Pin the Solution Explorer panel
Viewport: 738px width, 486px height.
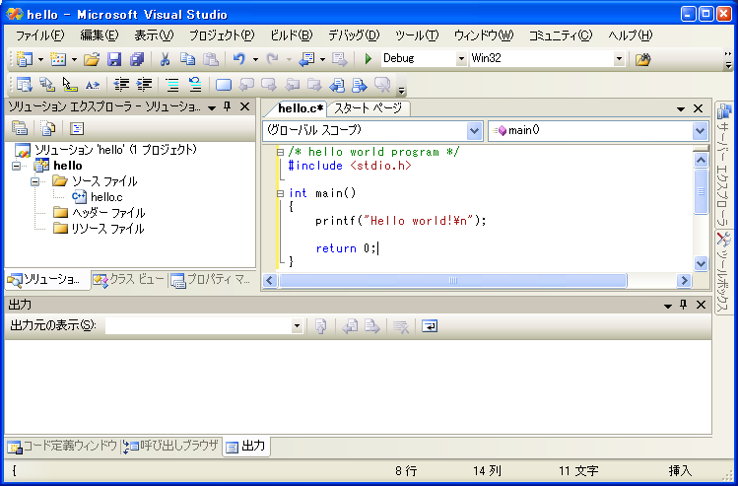coord(228,106)
